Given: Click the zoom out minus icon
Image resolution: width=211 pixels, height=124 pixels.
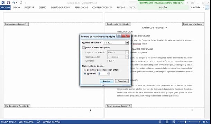Looking at the screenshot, I should click(179, 122).
